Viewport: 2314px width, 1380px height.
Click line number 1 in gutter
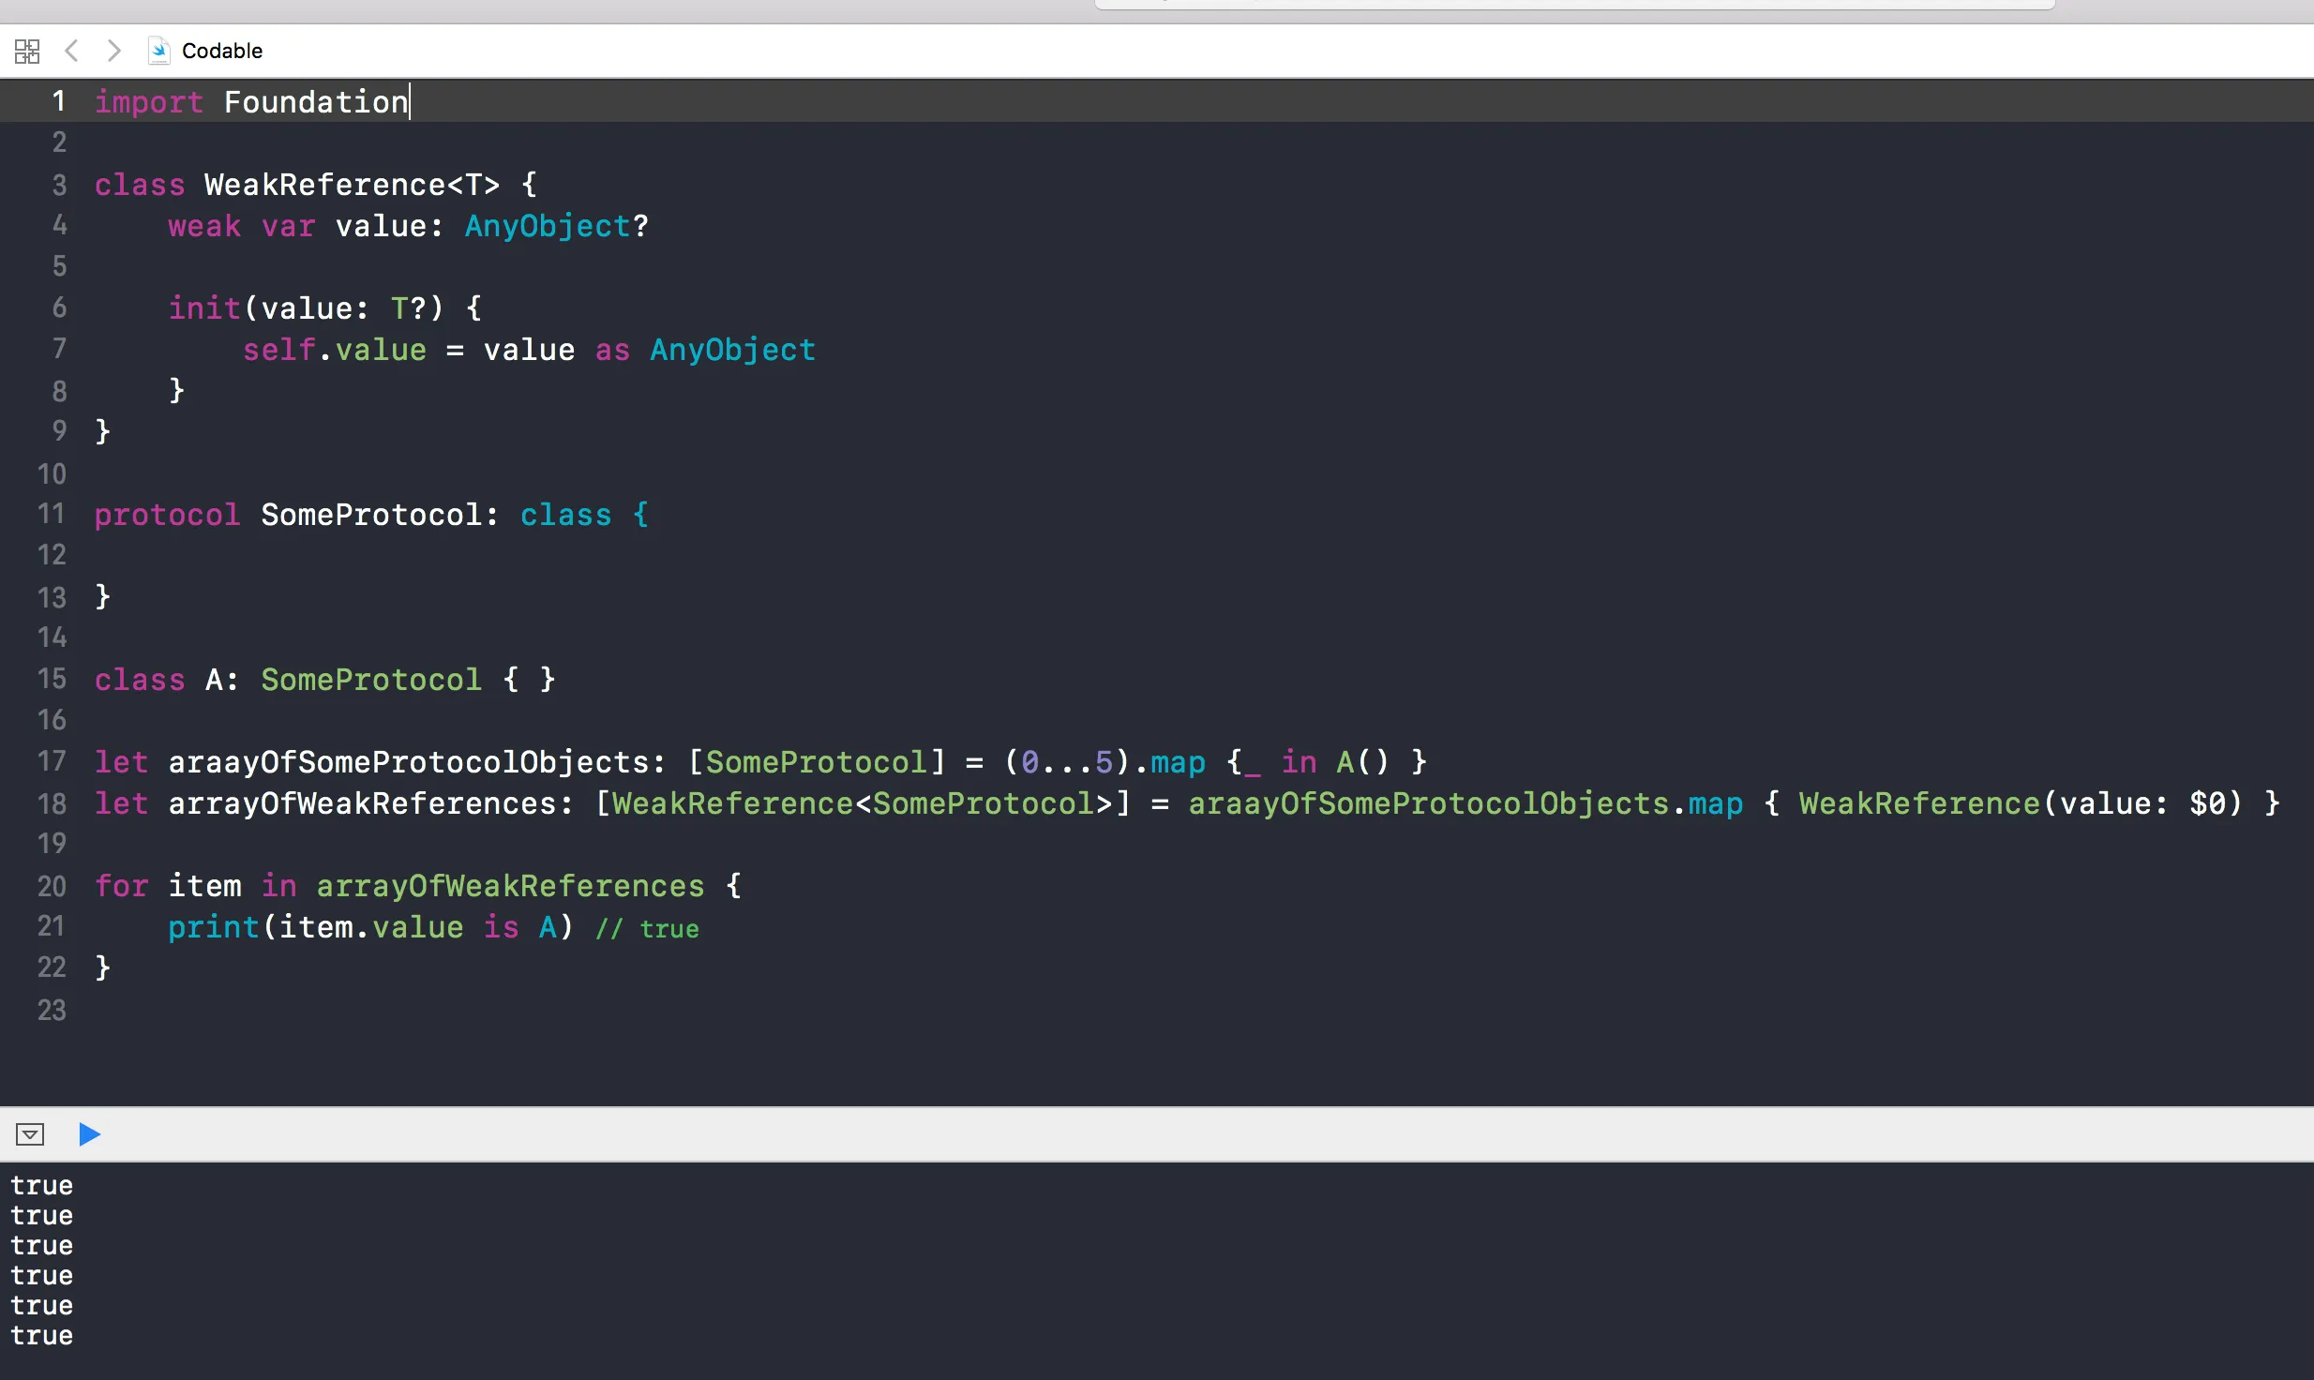(58, 101)
